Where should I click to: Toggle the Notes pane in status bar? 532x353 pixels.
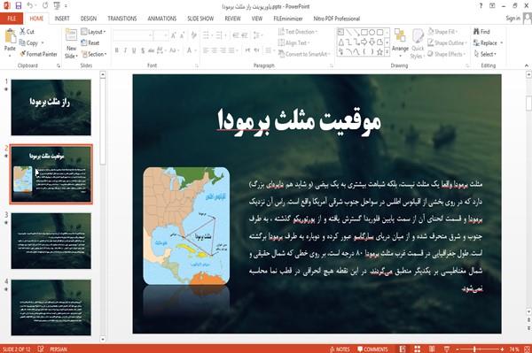point(340,349)
